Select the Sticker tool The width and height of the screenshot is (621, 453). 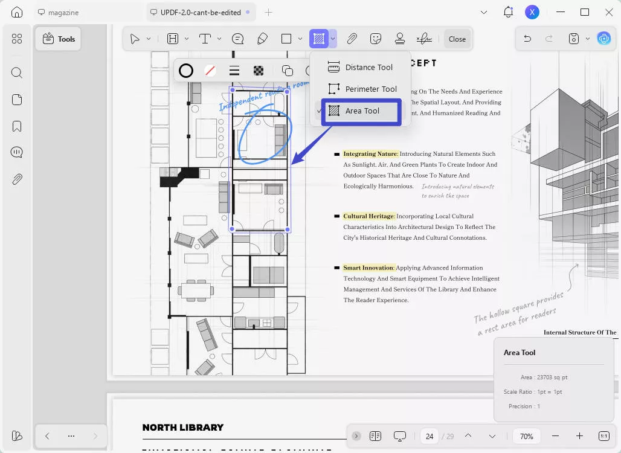[376, 38]
